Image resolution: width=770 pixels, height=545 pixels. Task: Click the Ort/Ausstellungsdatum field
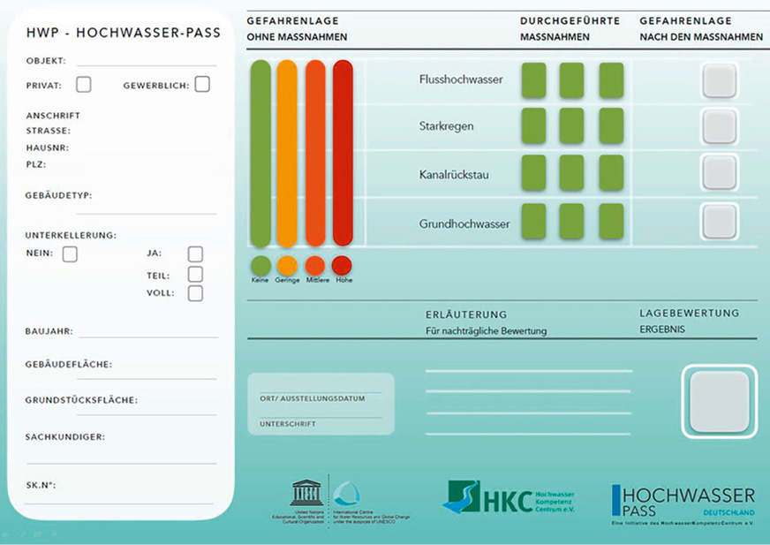point(321,398)
